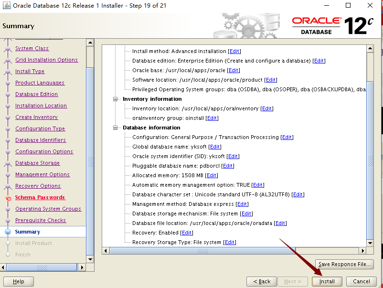Edit the Database character set
The image size is (383, 288).
point(298,194)
